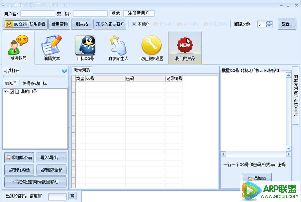Open the 发送帐号 section

(x=18, y=47)
